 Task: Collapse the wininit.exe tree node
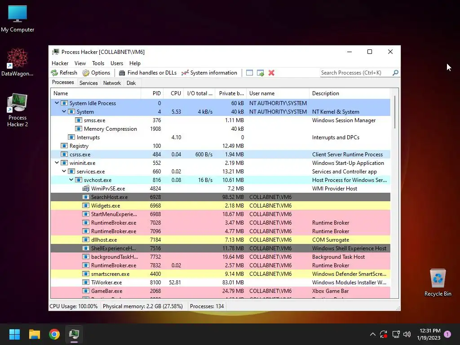click(x=57, y=163)
